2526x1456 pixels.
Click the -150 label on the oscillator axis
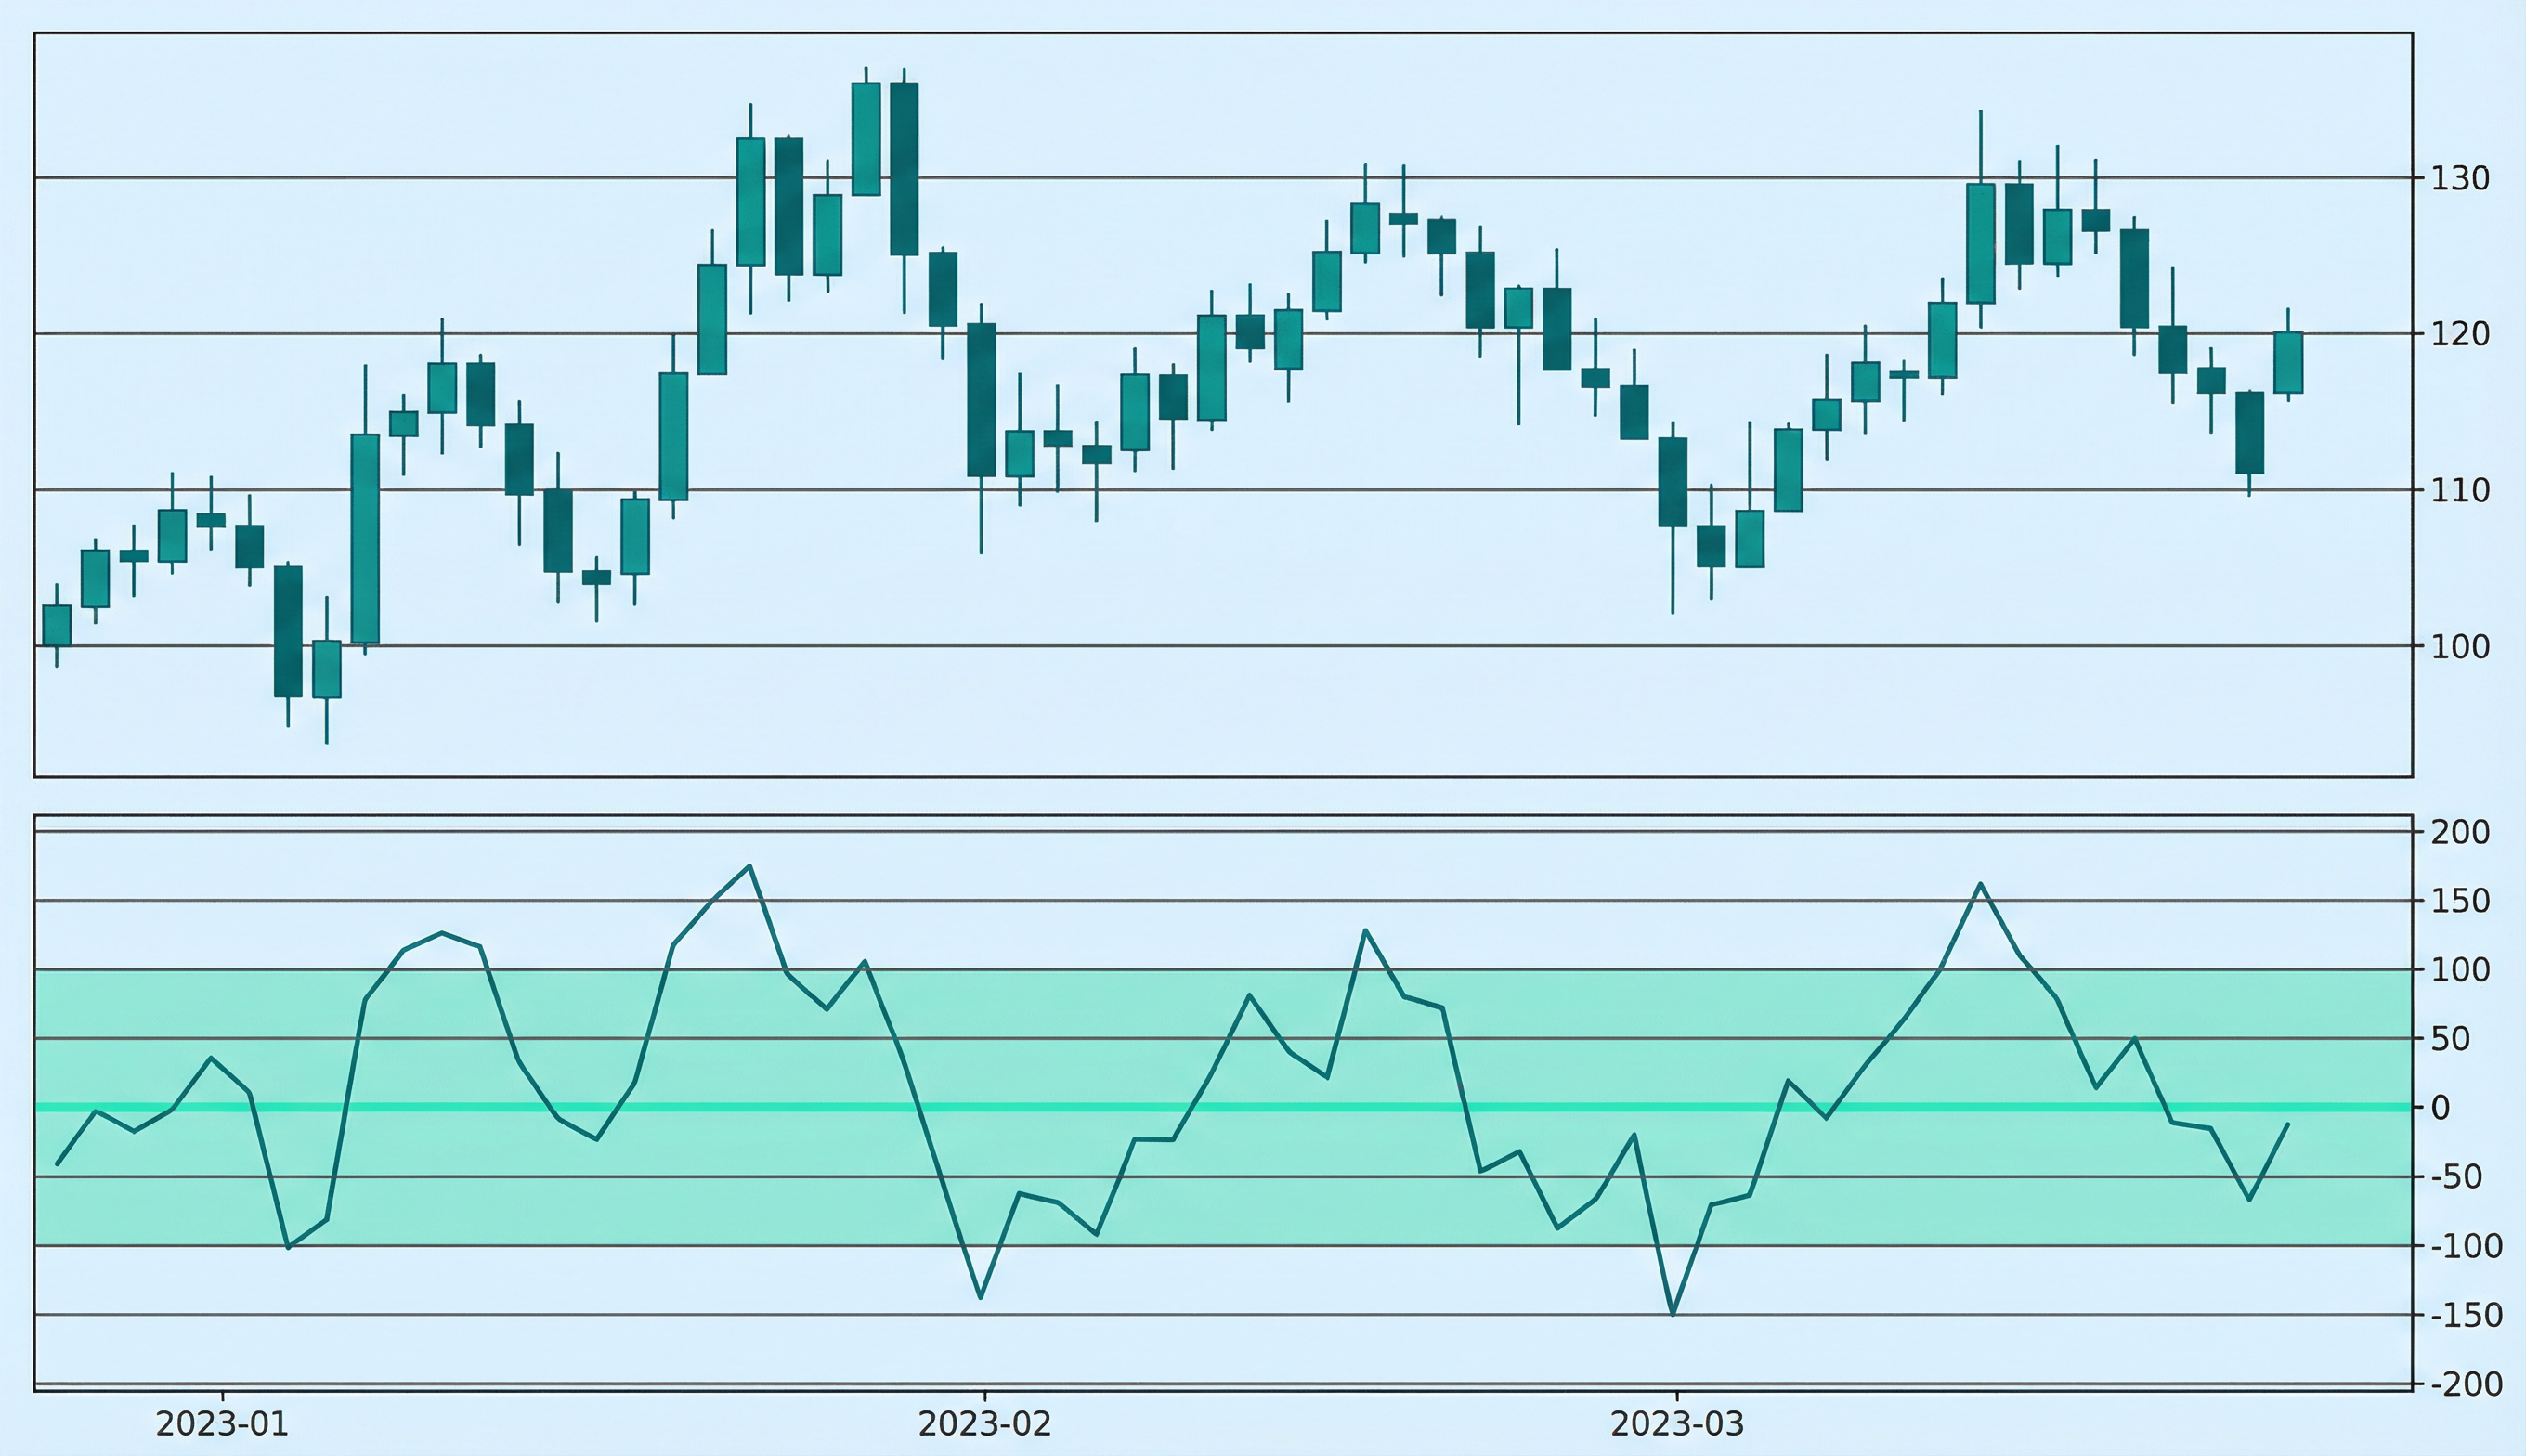tap(2466, 1315)
